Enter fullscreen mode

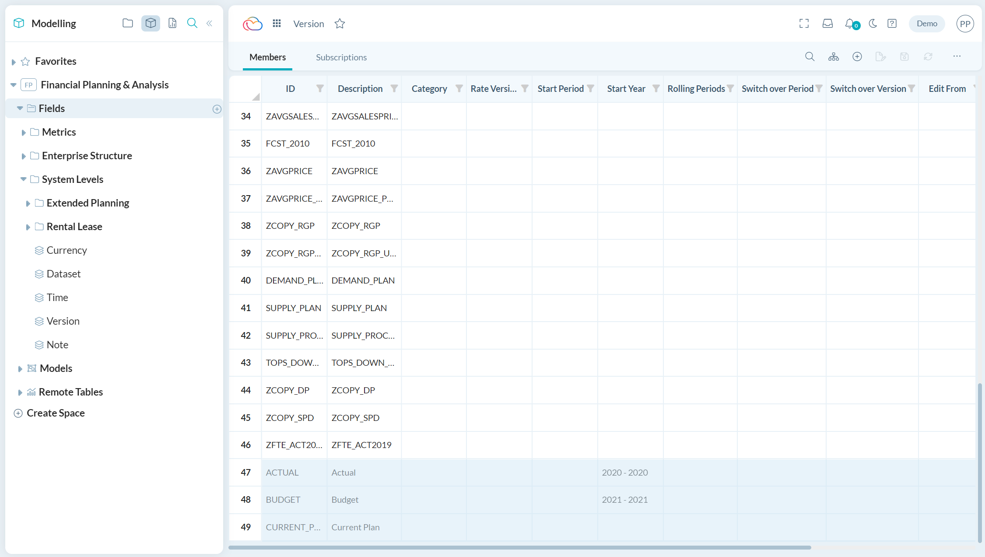[x=804, y=24]
